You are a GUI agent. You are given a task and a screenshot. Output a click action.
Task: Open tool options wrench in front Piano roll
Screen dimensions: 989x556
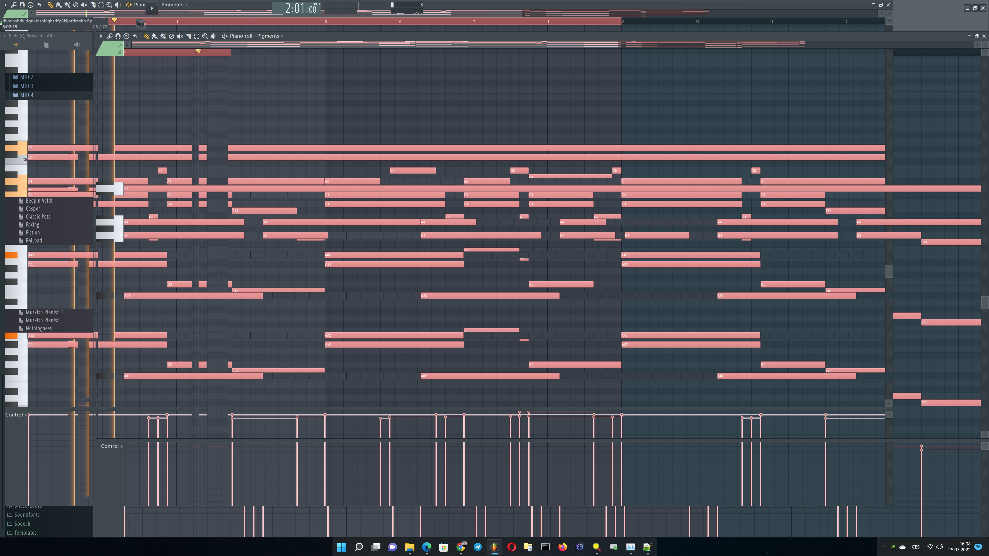109,36
